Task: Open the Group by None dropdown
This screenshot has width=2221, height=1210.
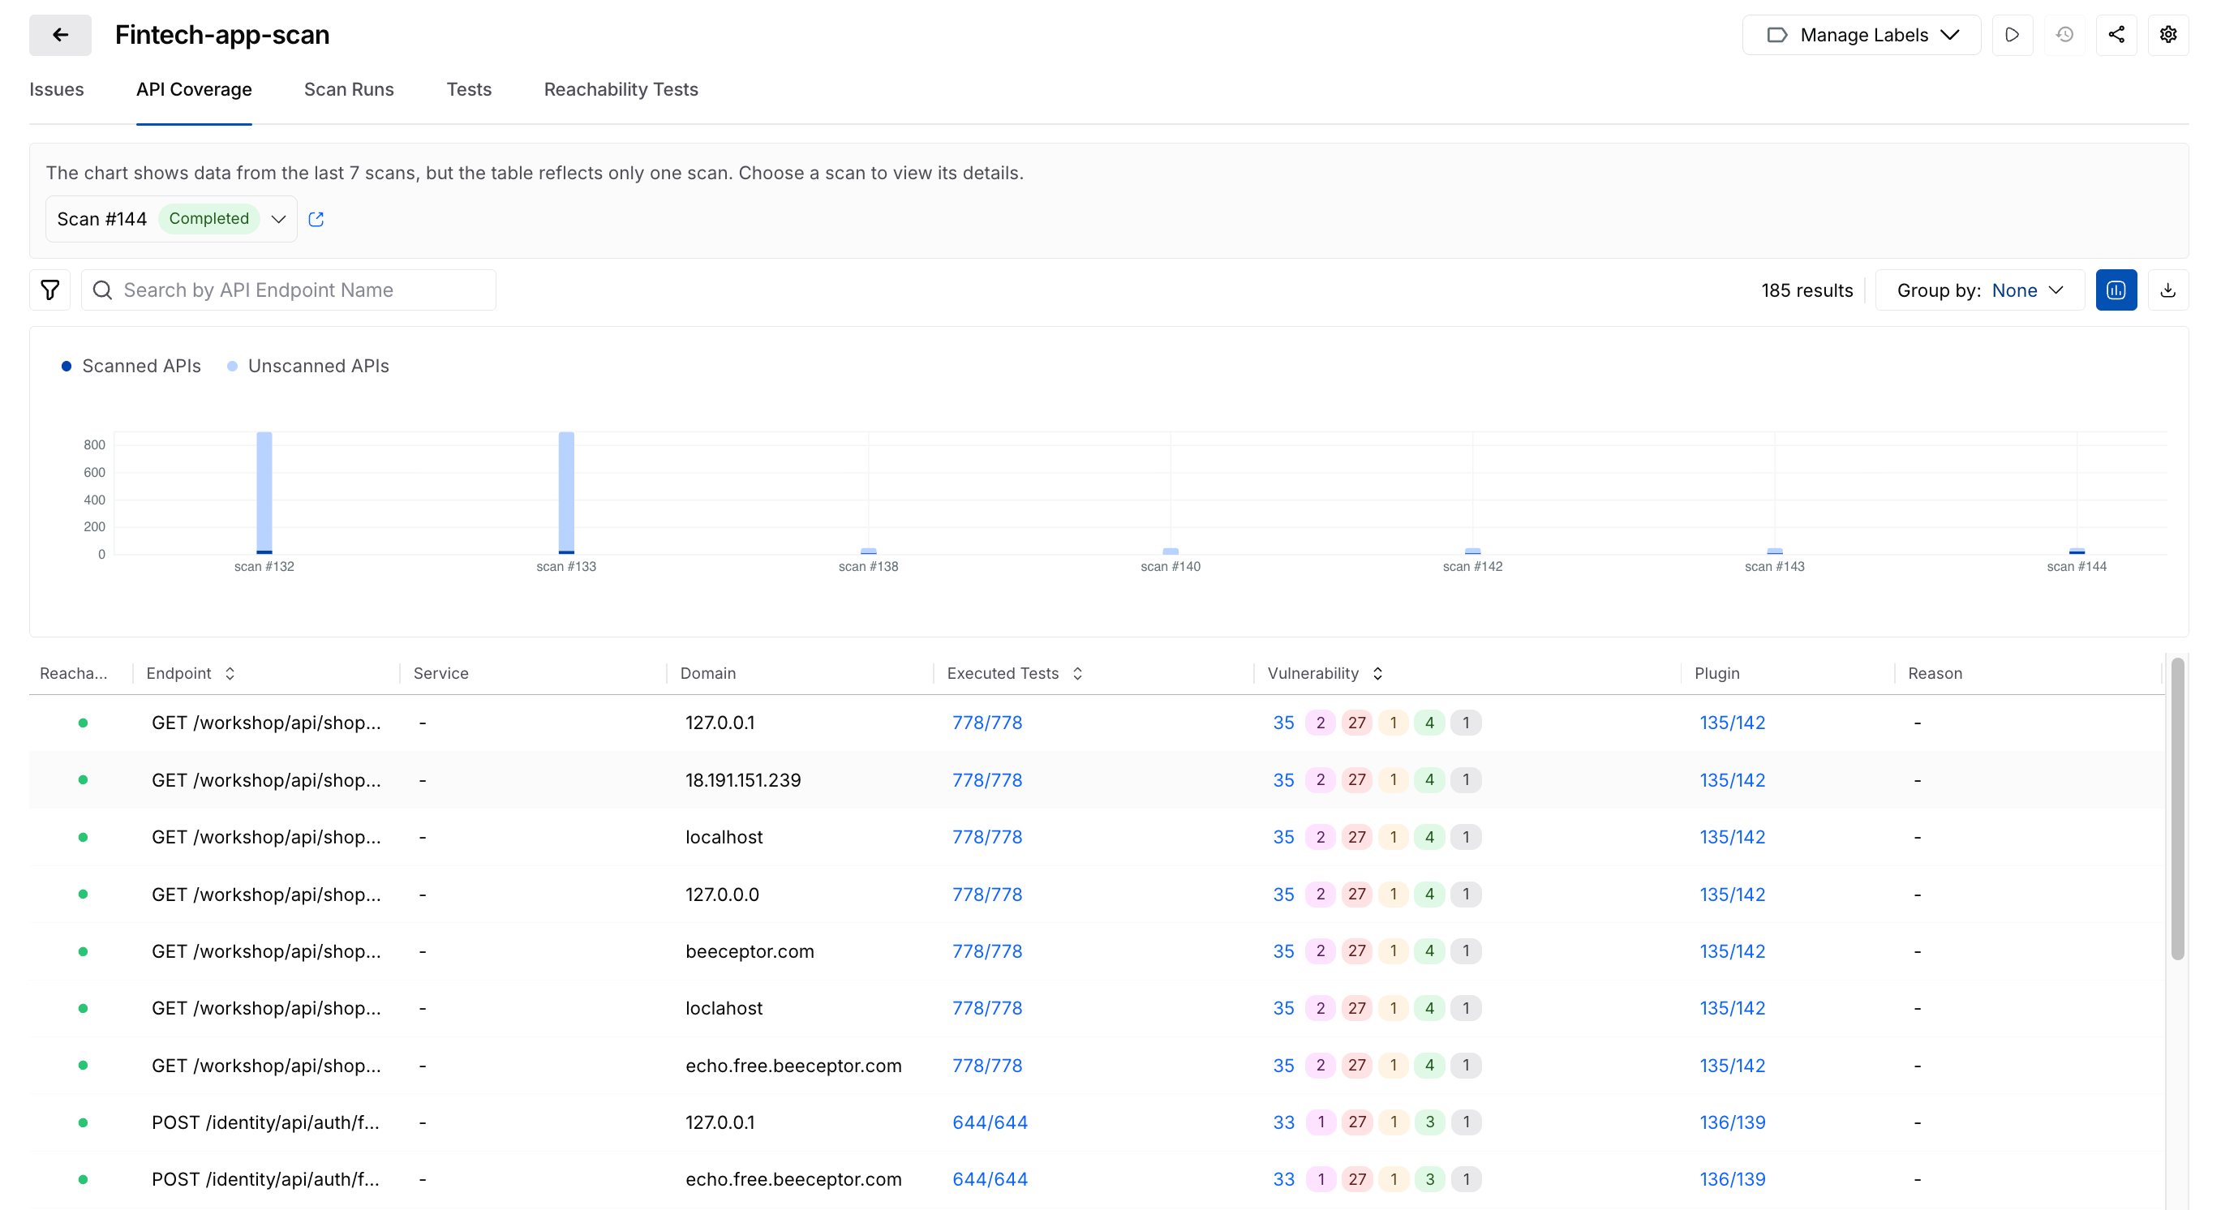Action: click(1979, 290)
